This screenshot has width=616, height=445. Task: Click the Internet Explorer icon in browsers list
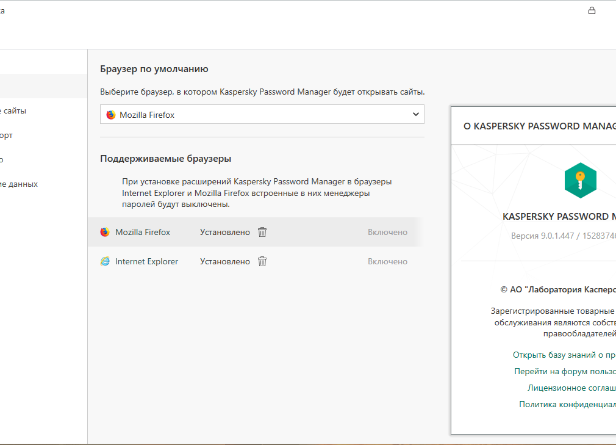click(x=105, y=261)
